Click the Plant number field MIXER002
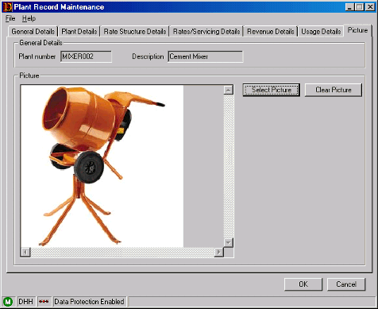 86,56
